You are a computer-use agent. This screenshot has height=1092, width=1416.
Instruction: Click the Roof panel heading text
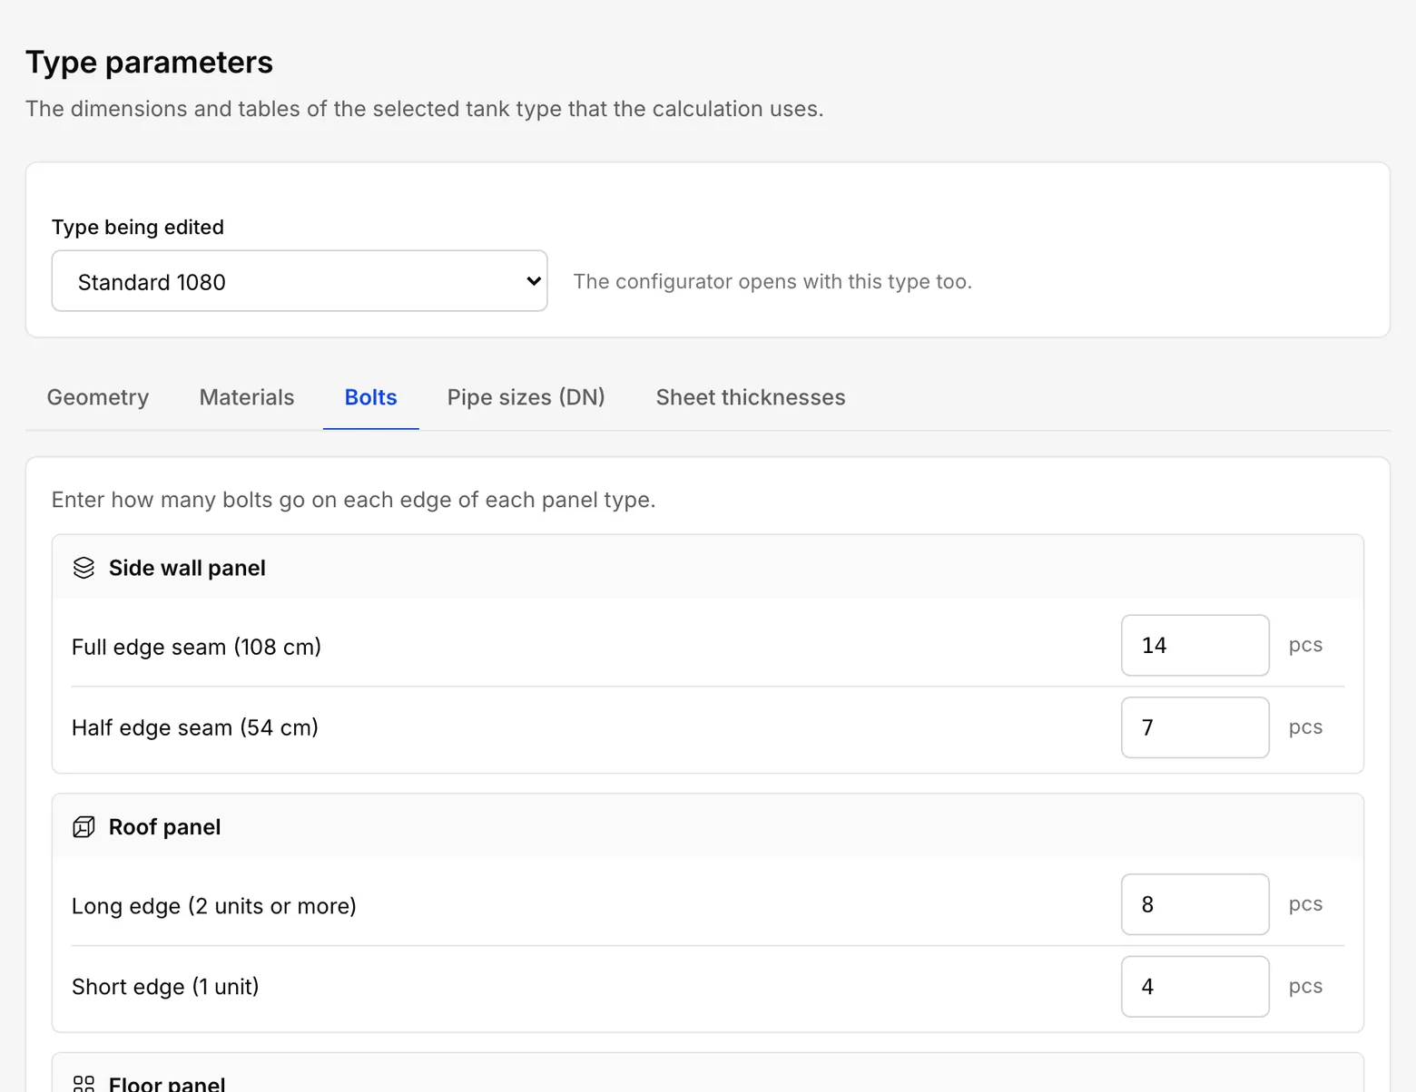pos(164,827)
